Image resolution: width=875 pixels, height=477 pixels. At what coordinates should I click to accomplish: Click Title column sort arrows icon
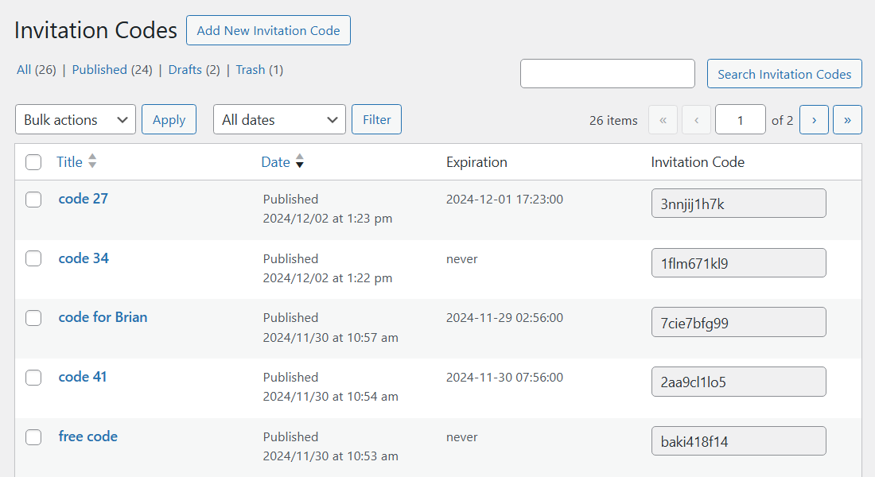[92, 161]
